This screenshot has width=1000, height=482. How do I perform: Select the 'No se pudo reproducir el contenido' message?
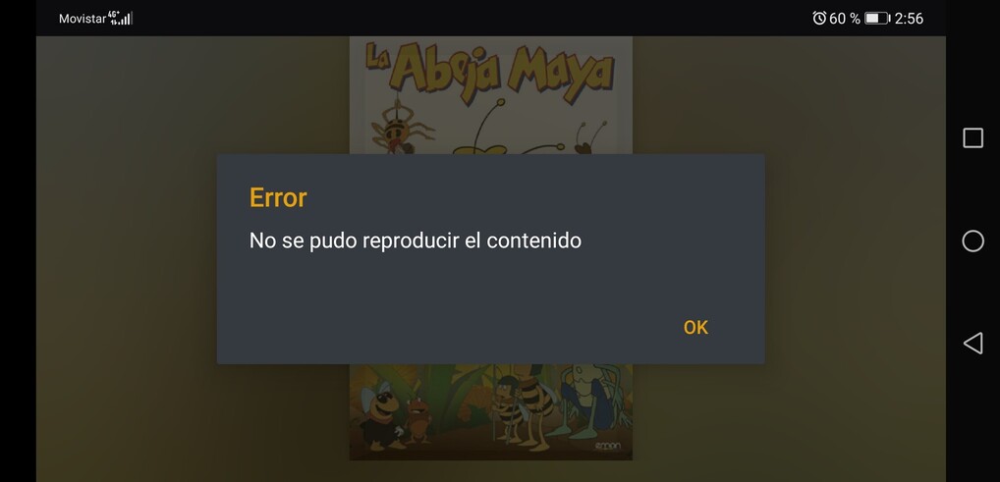point(416,241)
